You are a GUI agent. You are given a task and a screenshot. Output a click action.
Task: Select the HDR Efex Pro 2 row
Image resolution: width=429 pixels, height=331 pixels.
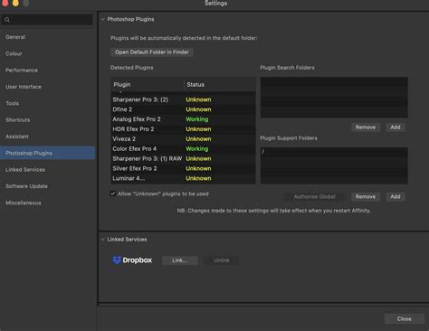click(x=183, y=129)
